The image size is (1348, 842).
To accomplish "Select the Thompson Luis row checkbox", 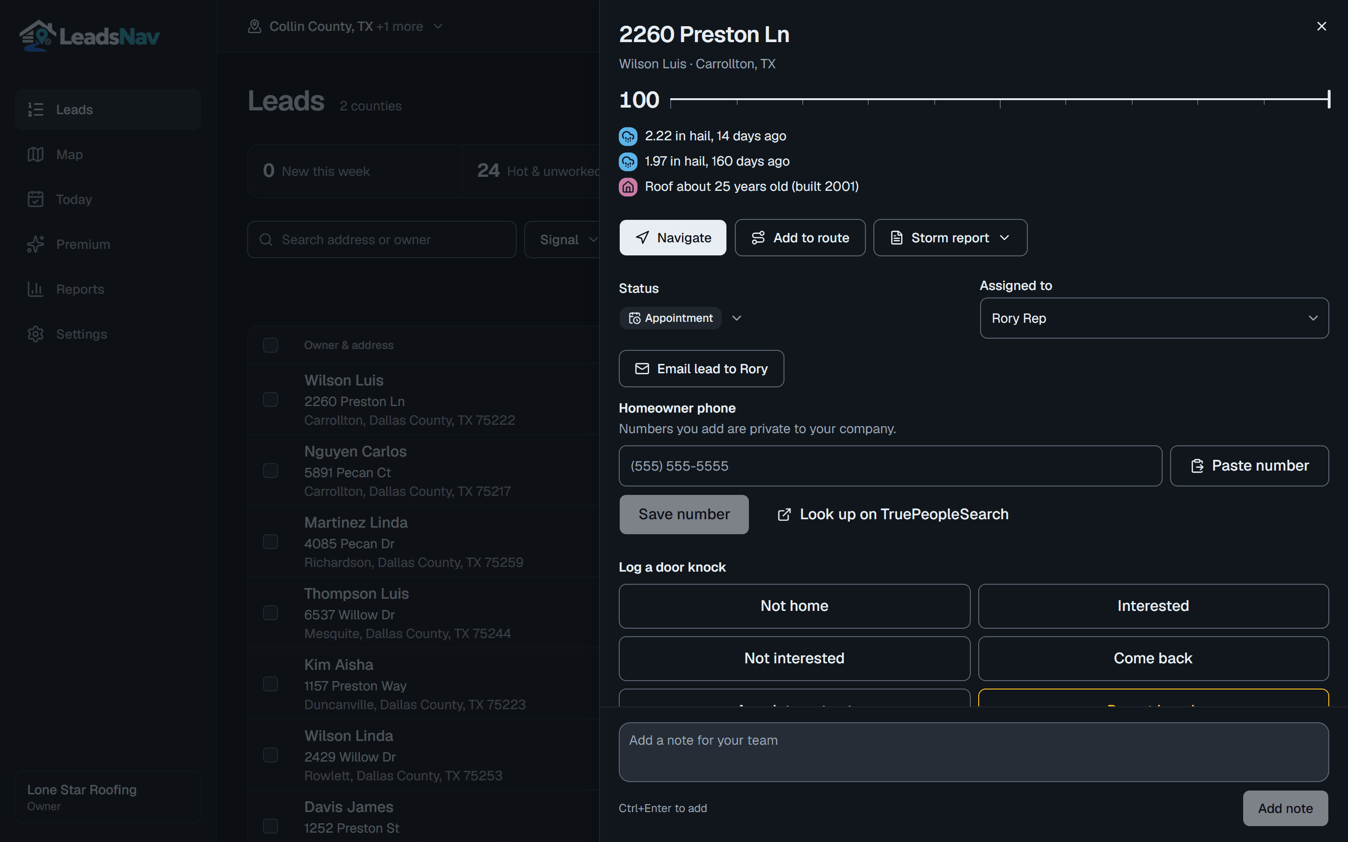I will (x=270, y=613).
